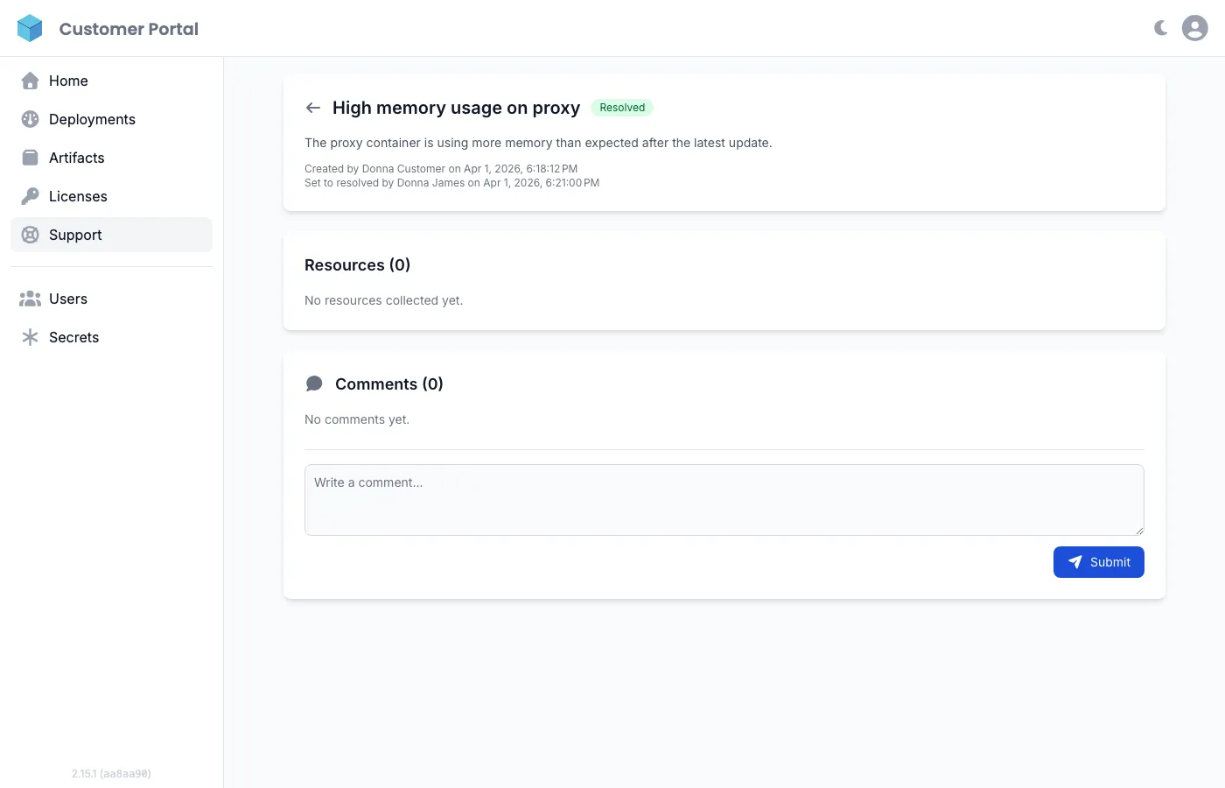1225x788 pixels.
Task: Open Users via the people icon
Action: coord(30,299)
